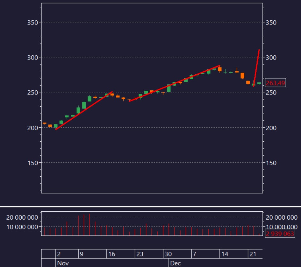Click the 350 label on right price axis
Image resolution: width=301 pixels, height=267 pixels.
coord(271,23)
